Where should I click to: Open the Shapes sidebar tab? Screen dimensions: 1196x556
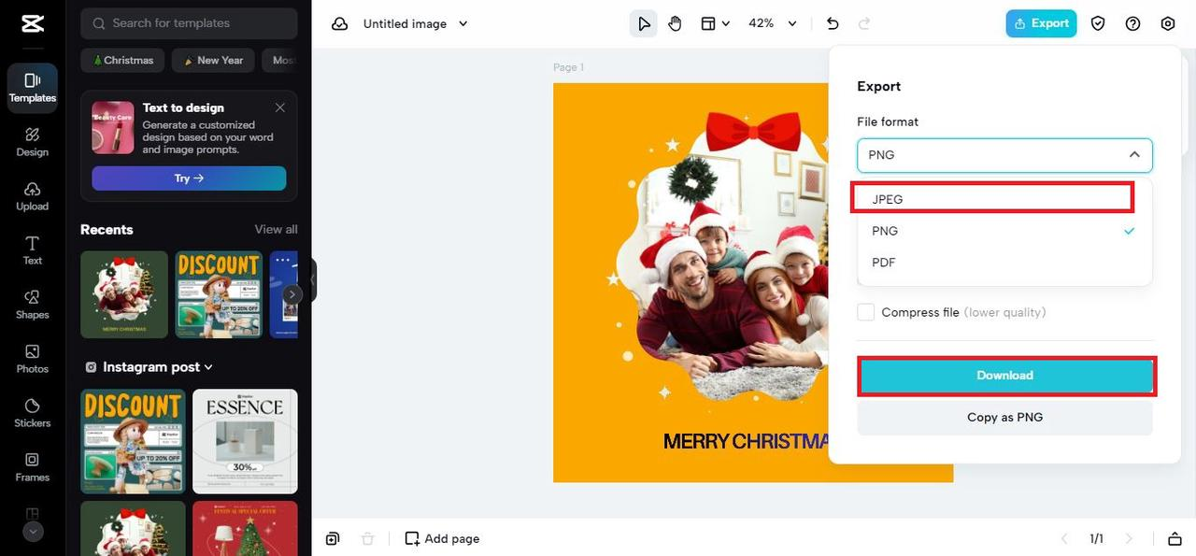pyautogui.click(x=33, y=305)
